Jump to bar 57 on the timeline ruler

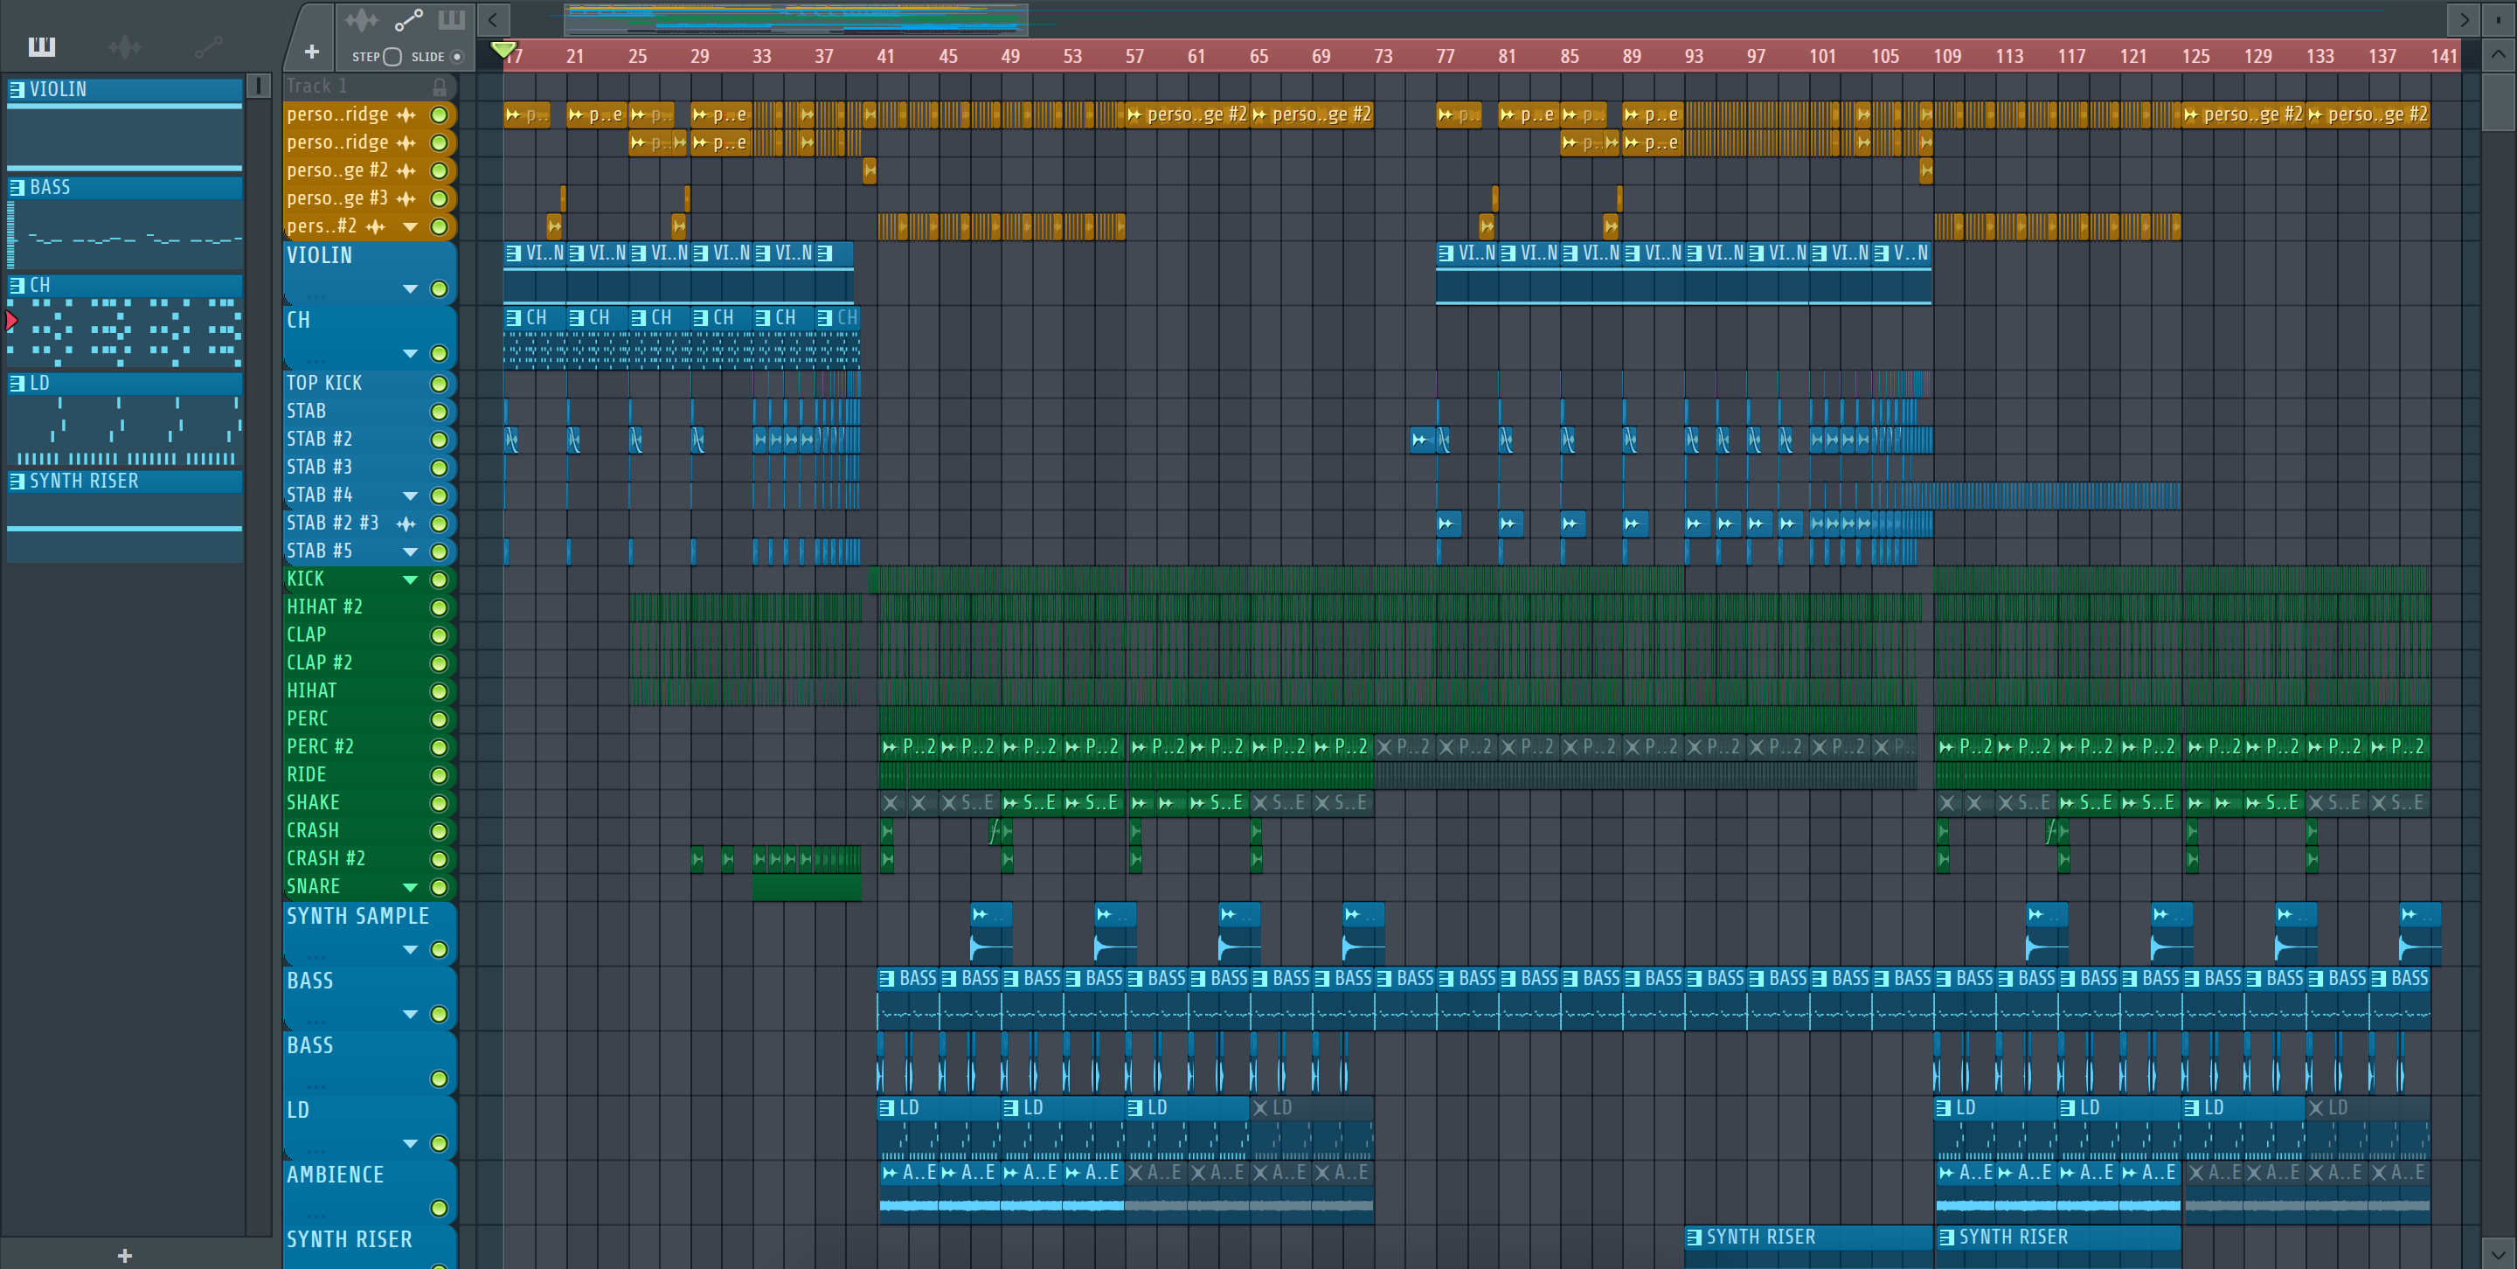coord(1134,57)
